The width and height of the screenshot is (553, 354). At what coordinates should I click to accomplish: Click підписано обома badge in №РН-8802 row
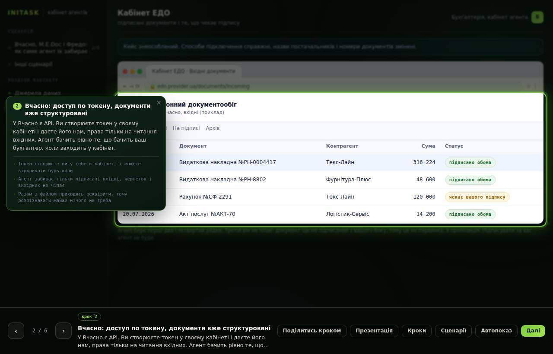coord(470,180)
